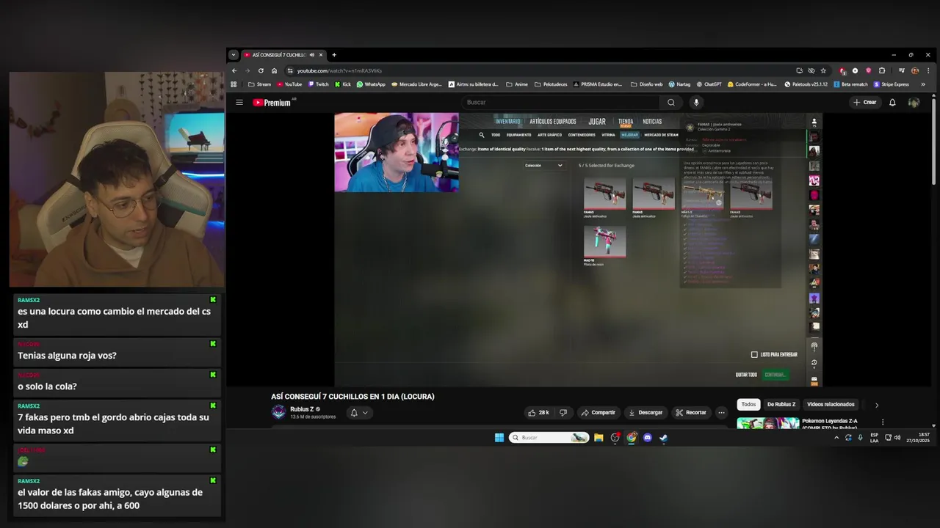
Task: Click the Windows taskbar search box
Action: point(549,438)
